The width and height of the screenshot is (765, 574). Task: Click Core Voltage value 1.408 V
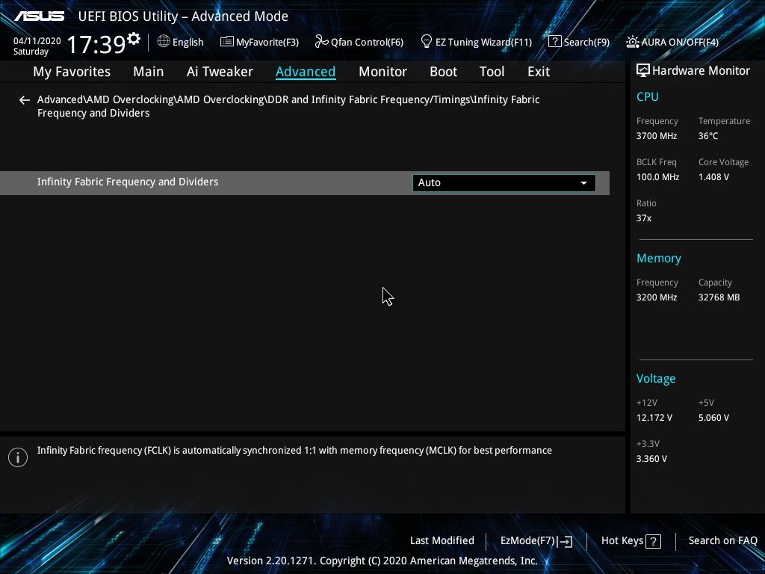713,177
